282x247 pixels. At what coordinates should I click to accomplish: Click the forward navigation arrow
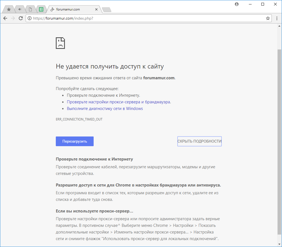click(13, 18)
